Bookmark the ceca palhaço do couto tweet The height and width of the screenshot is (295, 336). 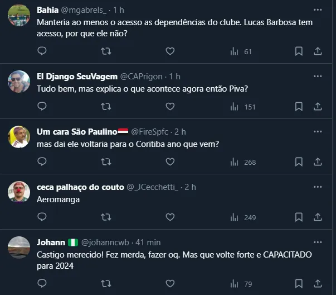coord(299,217)
